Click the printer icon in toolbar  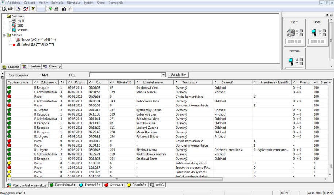tap(11, 8)
